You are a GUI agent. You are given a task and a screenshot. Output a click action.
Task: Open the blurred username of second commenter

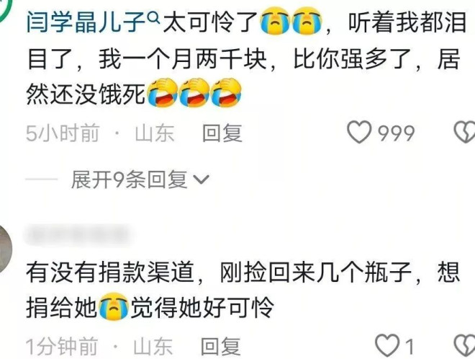click(x=77, y=235)
